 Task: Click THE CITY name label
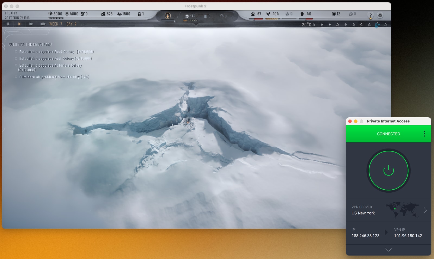coord(11,13)
